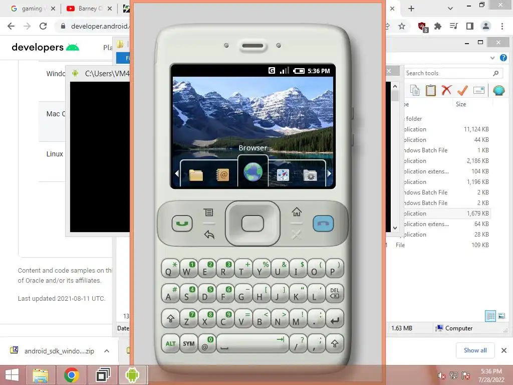Tap the blue end-call button on the emulator
Image resolution: width=513 pixels, height=385 pixels.
(x=323, y=224)
